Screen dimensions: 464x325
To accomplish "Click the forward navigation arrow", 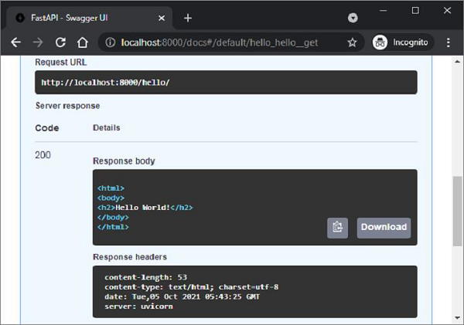I will tap(38, 42).
